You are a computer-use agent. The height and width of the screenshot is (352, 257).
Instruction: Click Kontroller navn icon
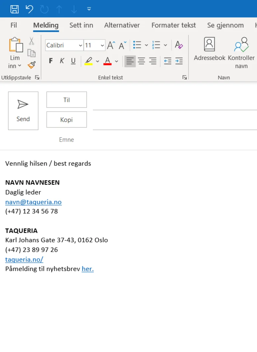tap(241, 50)
